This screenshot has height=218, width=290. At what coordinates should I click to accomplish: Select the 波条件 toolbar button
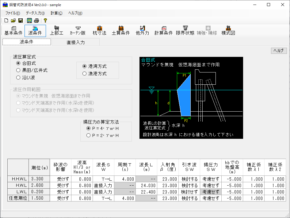click(x=35, y=31)
